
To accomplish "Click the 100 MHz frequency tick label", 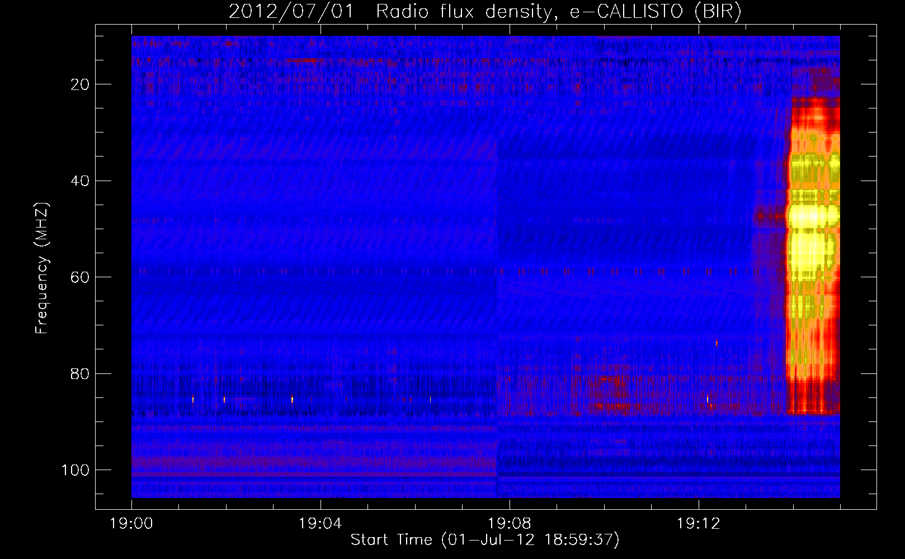I will (76, 470).
